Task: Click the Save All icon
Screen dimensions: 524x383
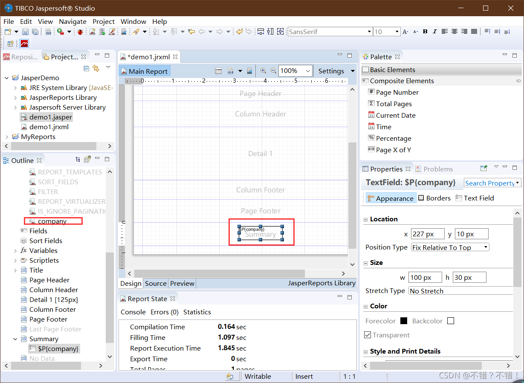Action: [x=35, y=32]
